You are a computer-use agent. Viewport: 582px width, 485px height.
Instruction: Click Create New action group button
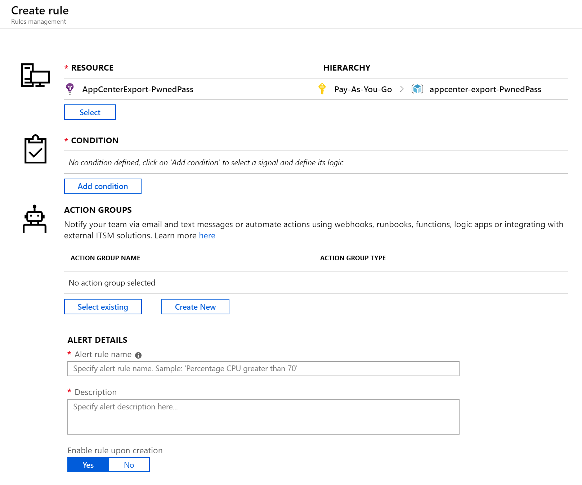tap(195, 307)
